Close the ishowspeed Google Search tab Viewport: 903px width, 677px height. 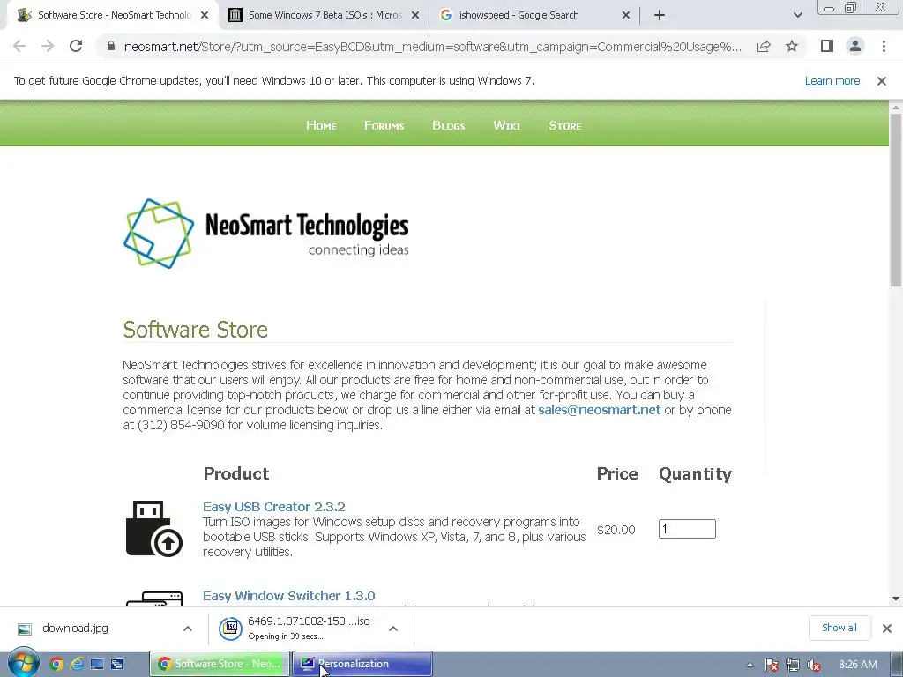tap(626, 15)
